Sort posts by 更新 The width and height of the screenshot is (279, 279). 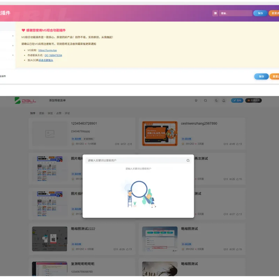[x=42, y=113]
